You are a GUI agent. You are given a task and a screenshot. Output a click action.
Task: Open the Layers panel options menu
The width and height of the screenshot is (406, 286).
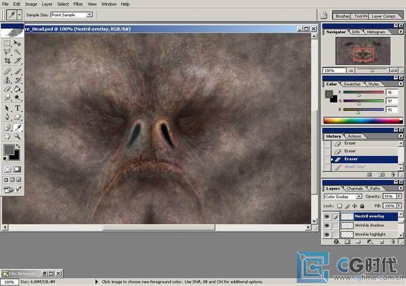click(400, 188)
